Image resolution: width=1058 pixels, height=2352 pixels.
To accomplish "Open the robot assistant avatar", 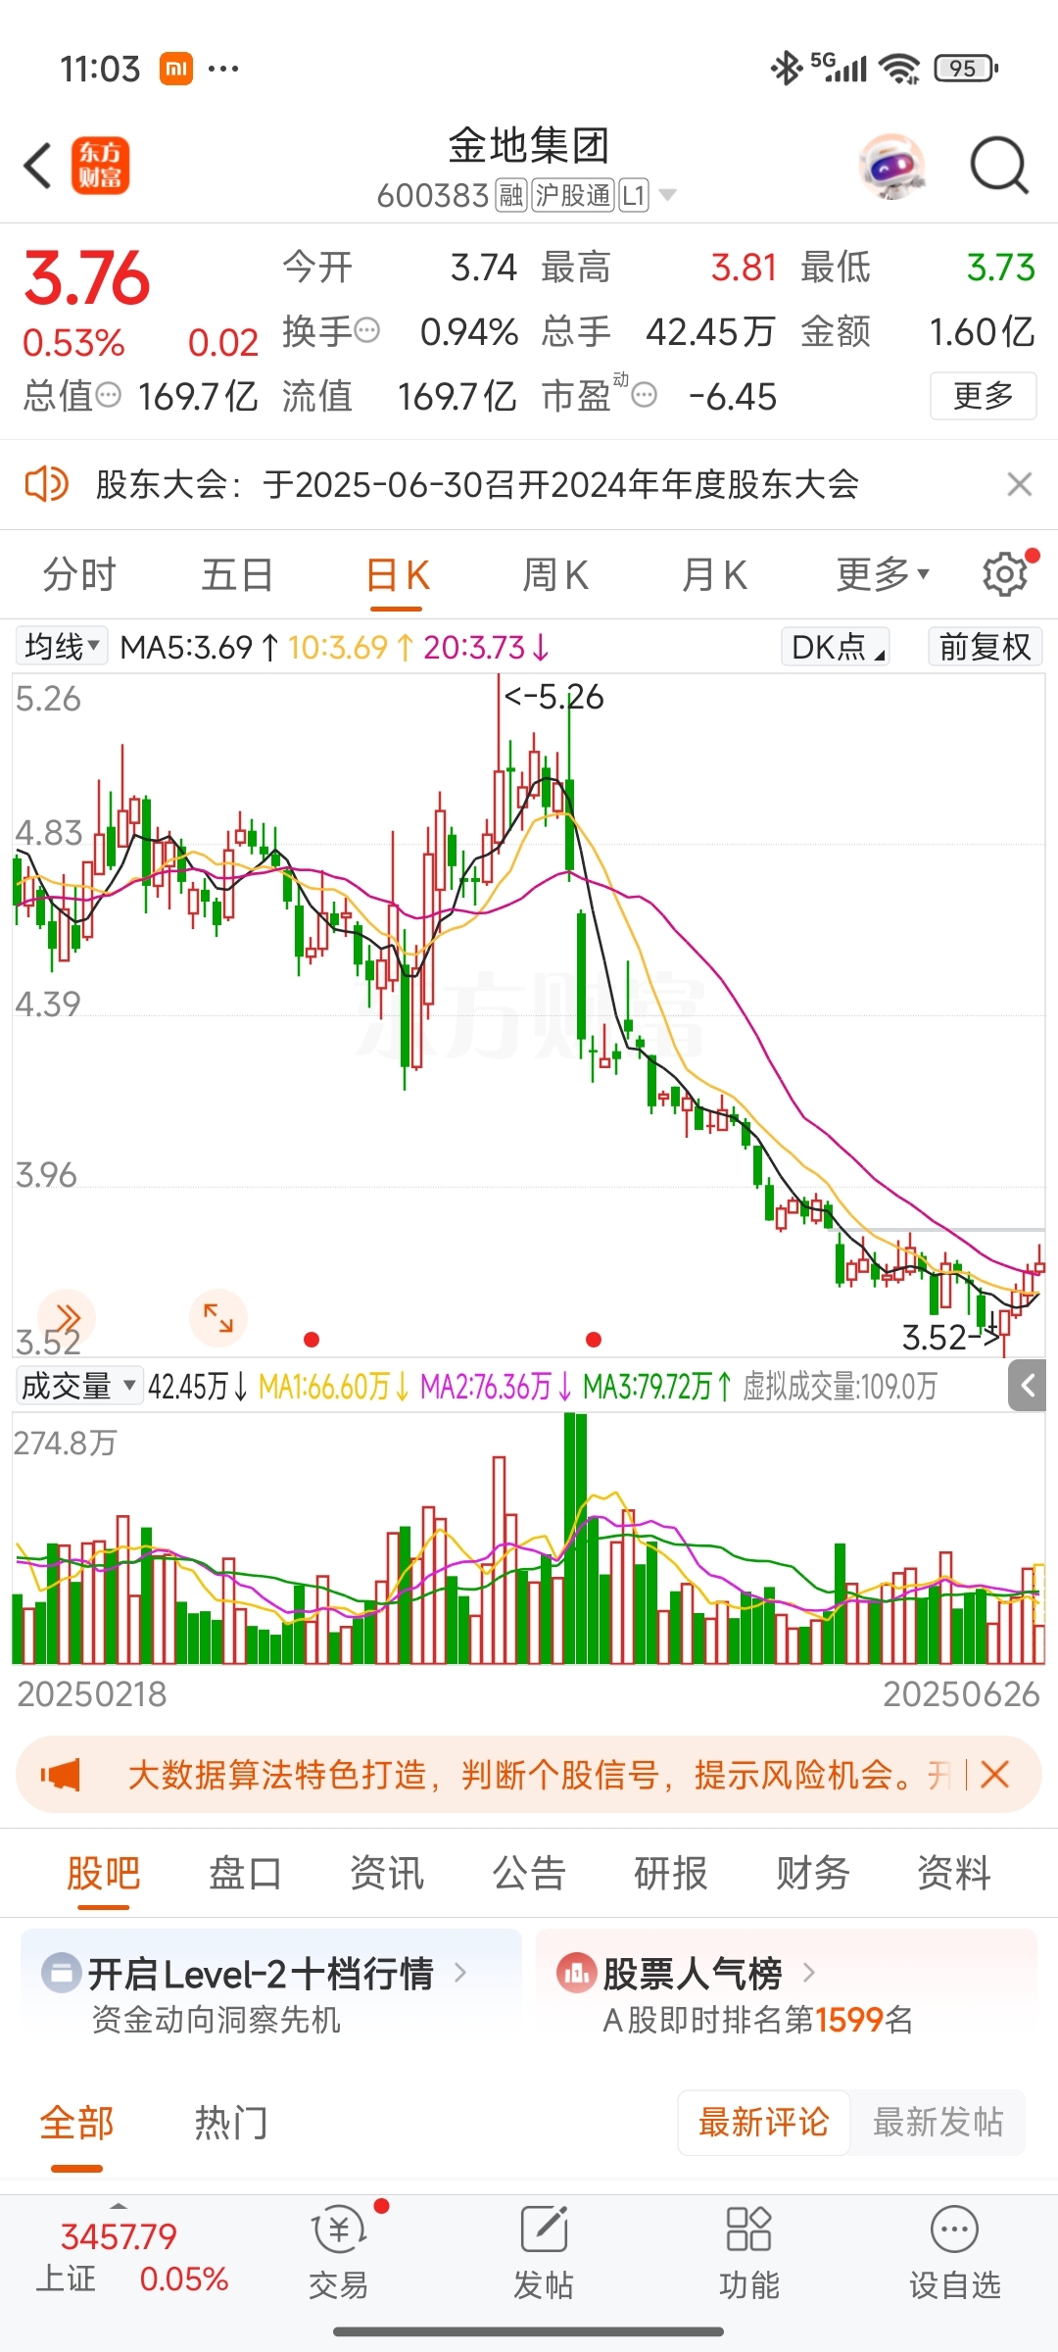I will [892, 166].
